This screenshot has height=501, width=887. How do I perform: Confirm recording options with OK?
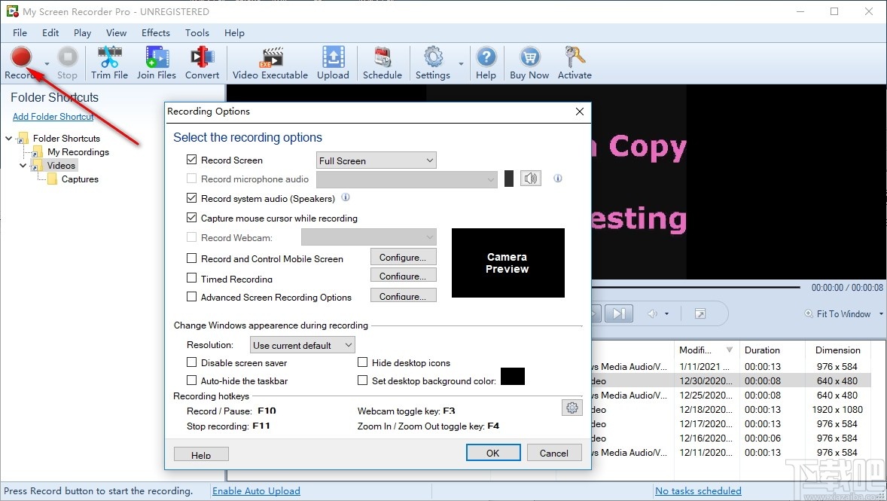click(493, 452)
